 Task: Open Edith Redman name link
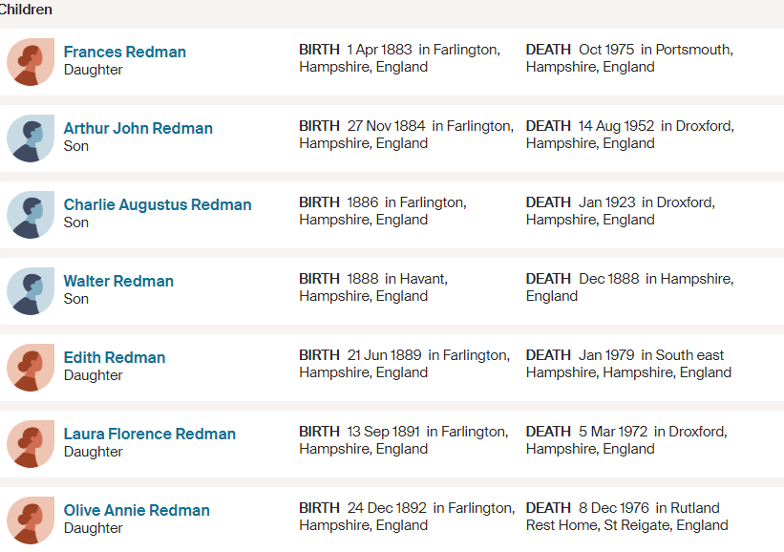point(115,357)
